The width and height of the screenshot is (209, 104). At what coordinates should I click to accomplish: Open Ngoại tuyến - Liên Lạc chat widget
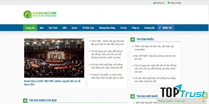tap(171, 101)
